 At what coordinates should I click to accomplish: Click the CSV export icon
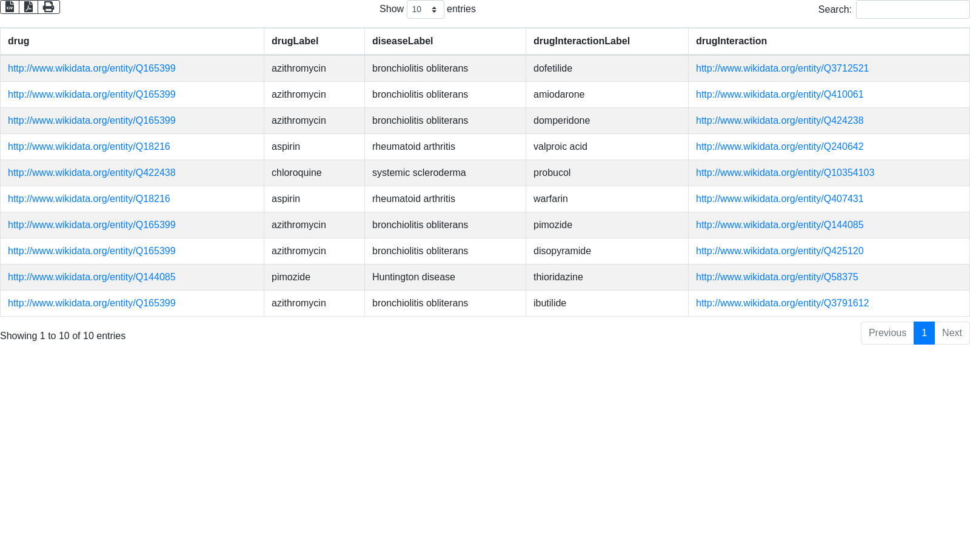click(10, 7)
